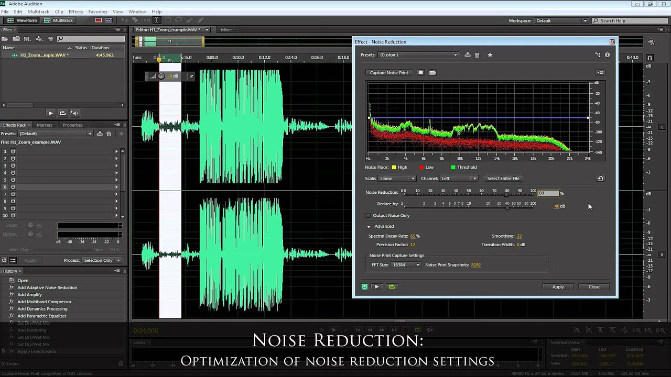671x377 pixels.
Task: Mark preset as favorite star in Noise Reduction
Action: [490, 54]
